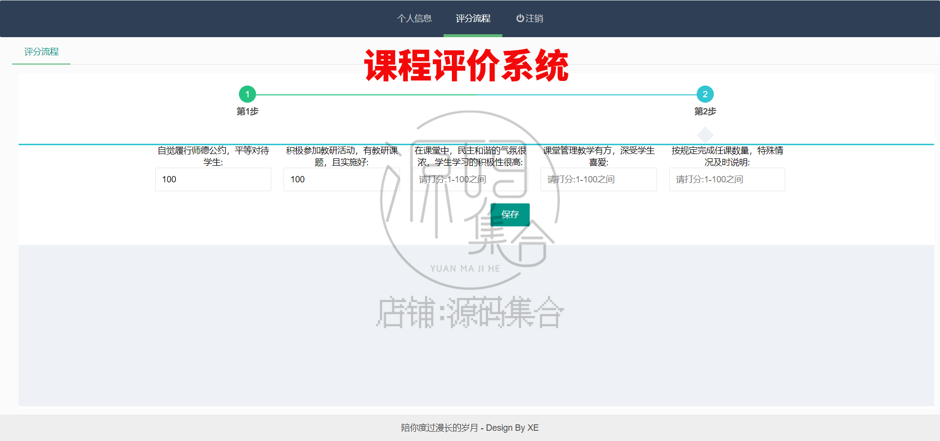
Task: Click the footer text Design By XE
Action: click(x=512, y=428)
